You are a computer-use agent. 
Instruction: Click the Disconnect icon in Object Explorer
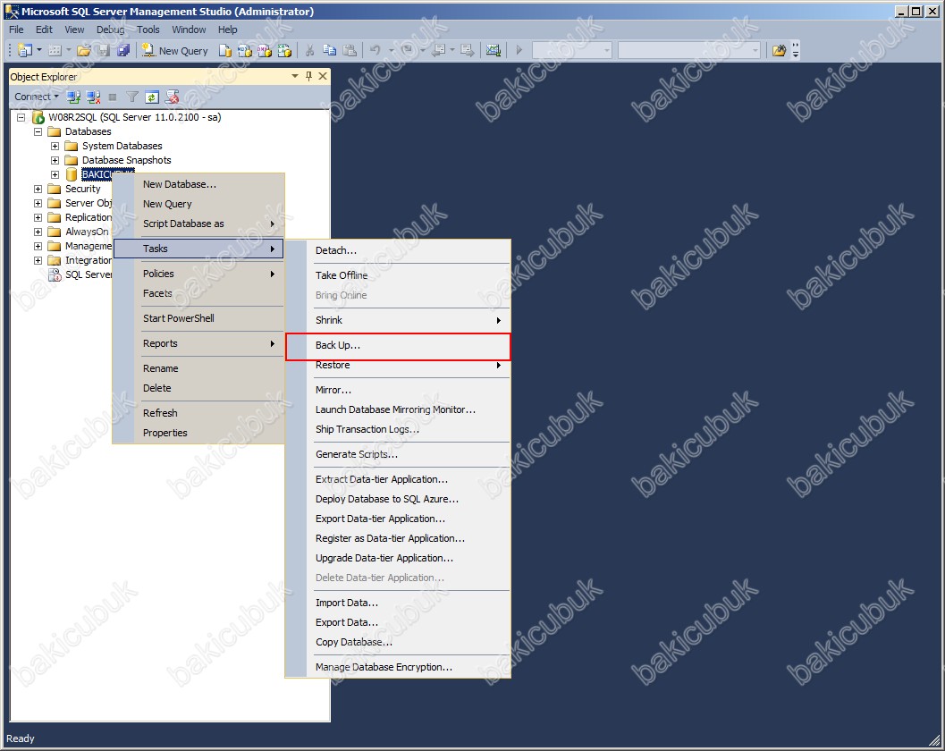[x=93, y=97]
